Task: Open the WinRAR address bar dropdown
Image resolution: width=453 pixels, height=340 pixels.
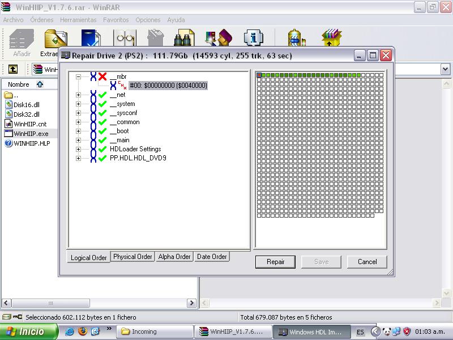Action: 445,69
